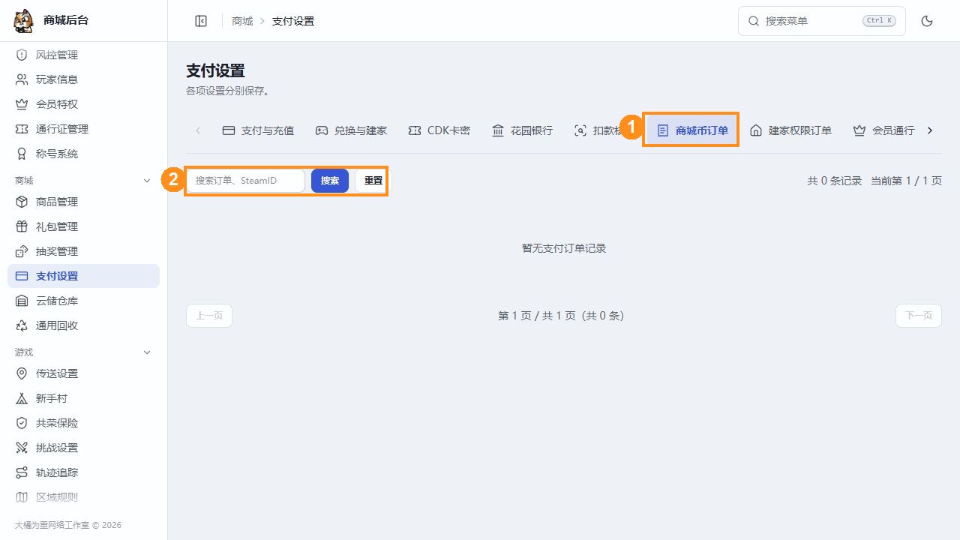This screenshot has height=540, width=960.
Task: Switch to 会员通行 tab
Action: tap(883, 130)
